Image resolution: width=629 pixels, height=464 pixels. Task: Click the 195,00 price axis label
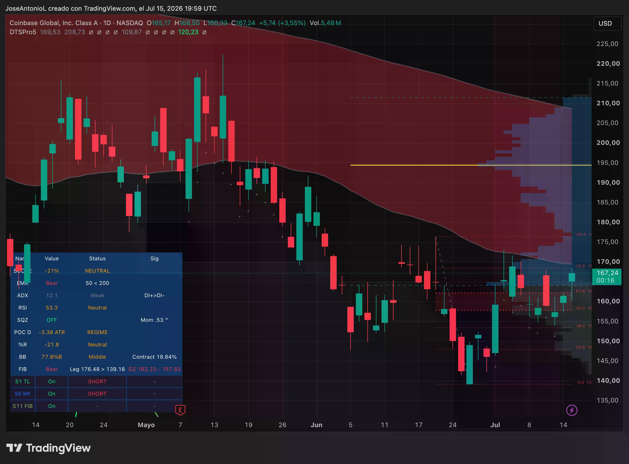[607, 163]
